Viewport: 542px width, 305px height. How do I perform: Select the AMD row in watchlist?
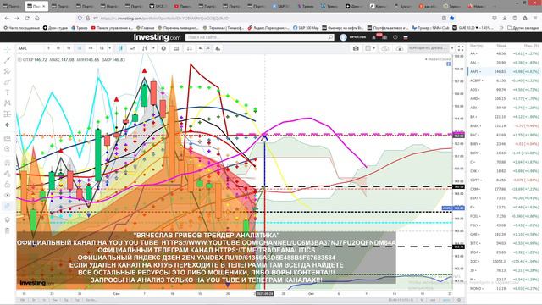click(x=505, y=98)
